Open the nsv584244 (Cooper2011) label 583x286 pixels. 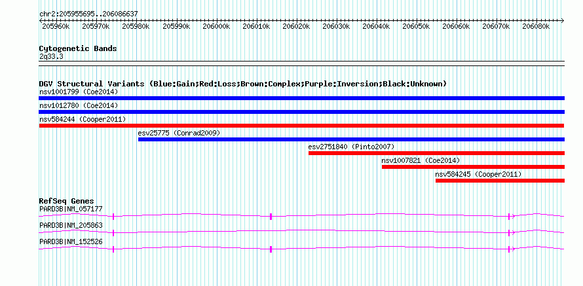83,119
